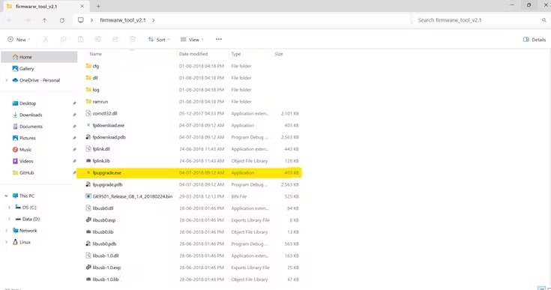The height and width of the screenshot is (290, 551).
Task: Click the Search firmwarw_tool_v2.1 field
Action: pos(478,20)
